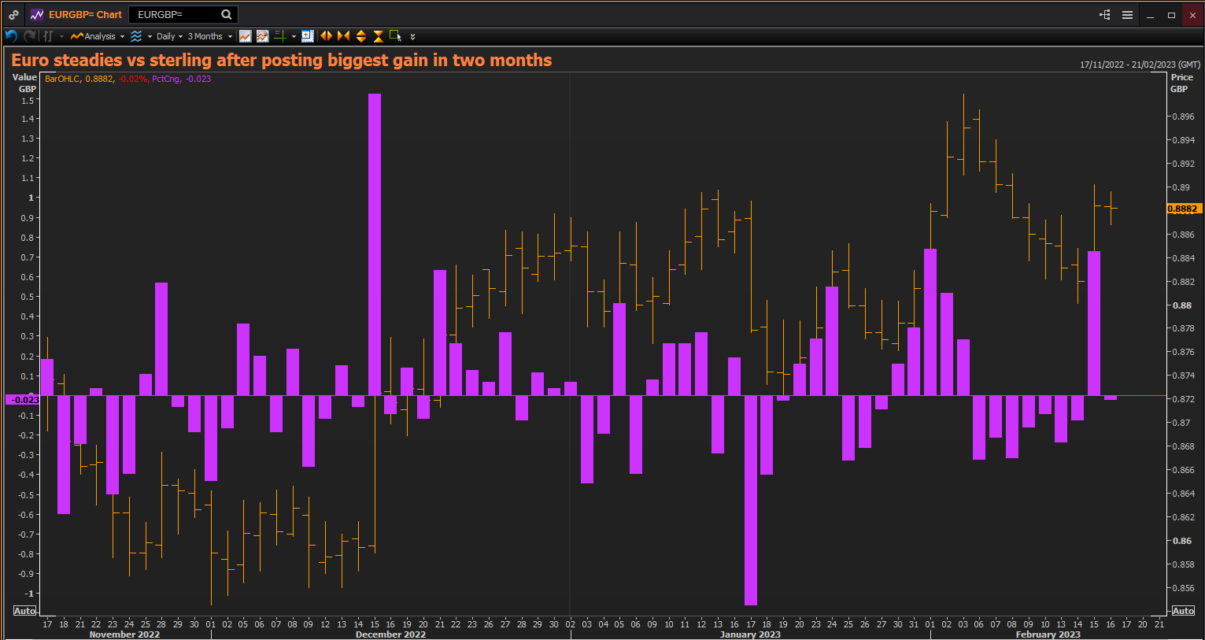Click the January 2023 axis label

coord(750,634)
